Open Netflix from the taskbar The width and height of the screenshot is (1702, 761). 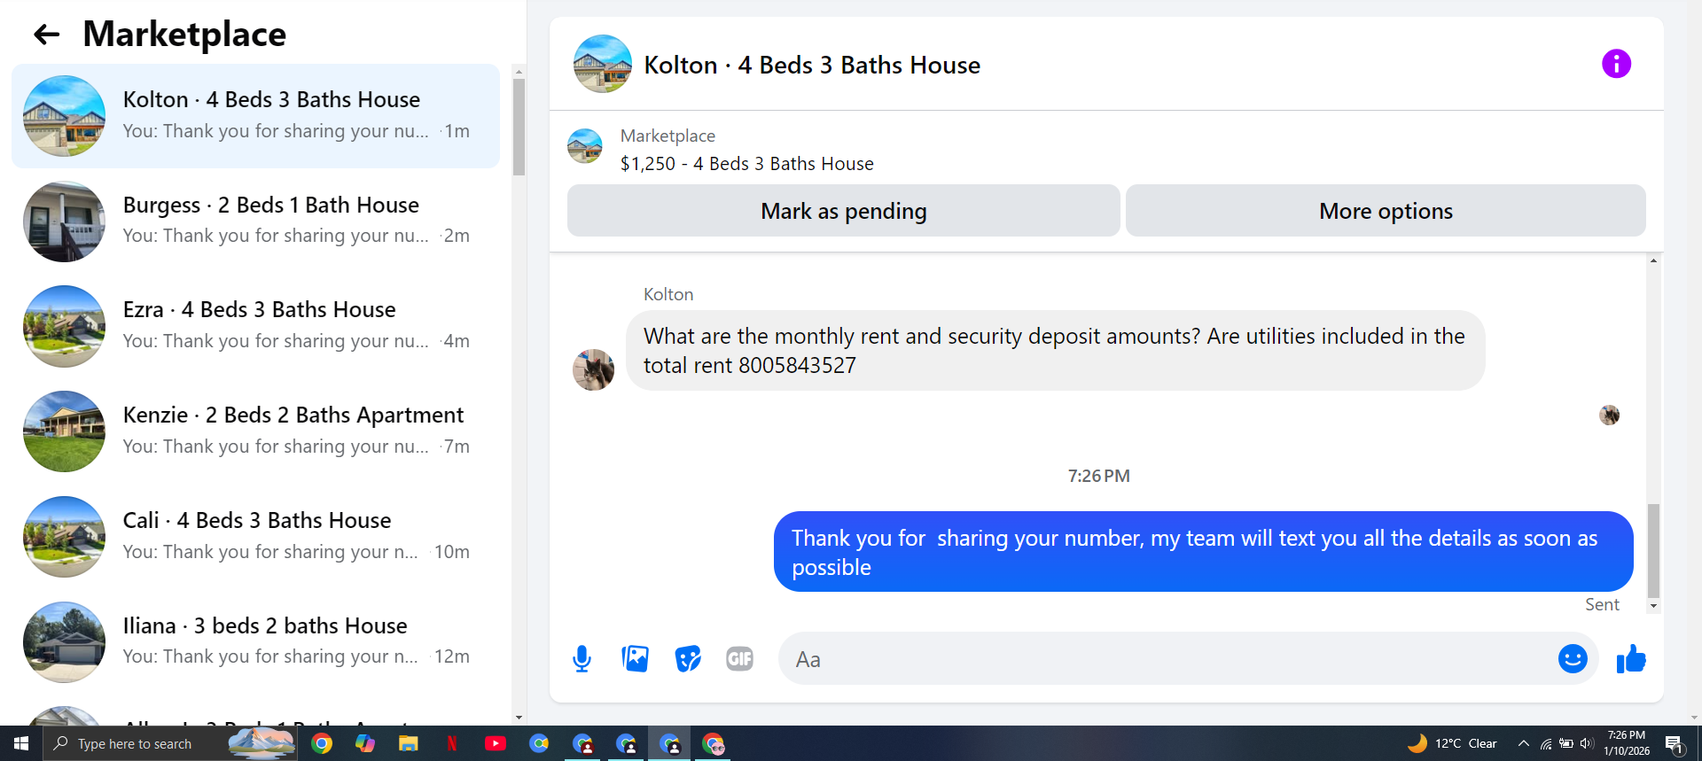click(451, 743)
